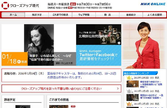The width and height of the screenshot is (167, 108).
Task: Open the NHK ONLINE logo link
Action: (153, 4)
